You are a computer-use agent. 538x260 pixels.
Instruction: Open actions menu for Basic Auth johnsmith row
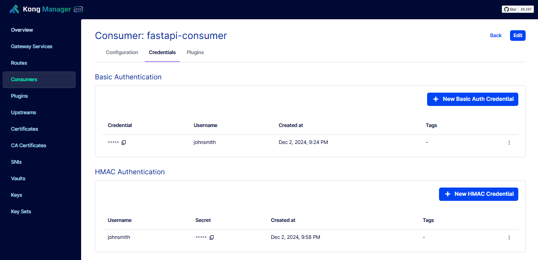pyautogui.click(x=509, y=143)
